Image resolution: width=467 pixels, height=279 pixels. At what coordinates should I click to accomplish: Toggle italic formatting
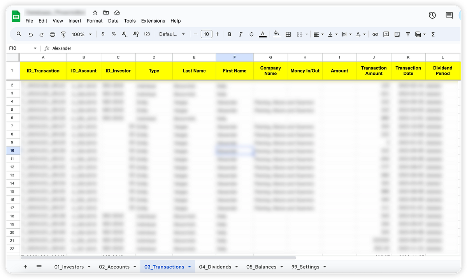tap(241, 34)
